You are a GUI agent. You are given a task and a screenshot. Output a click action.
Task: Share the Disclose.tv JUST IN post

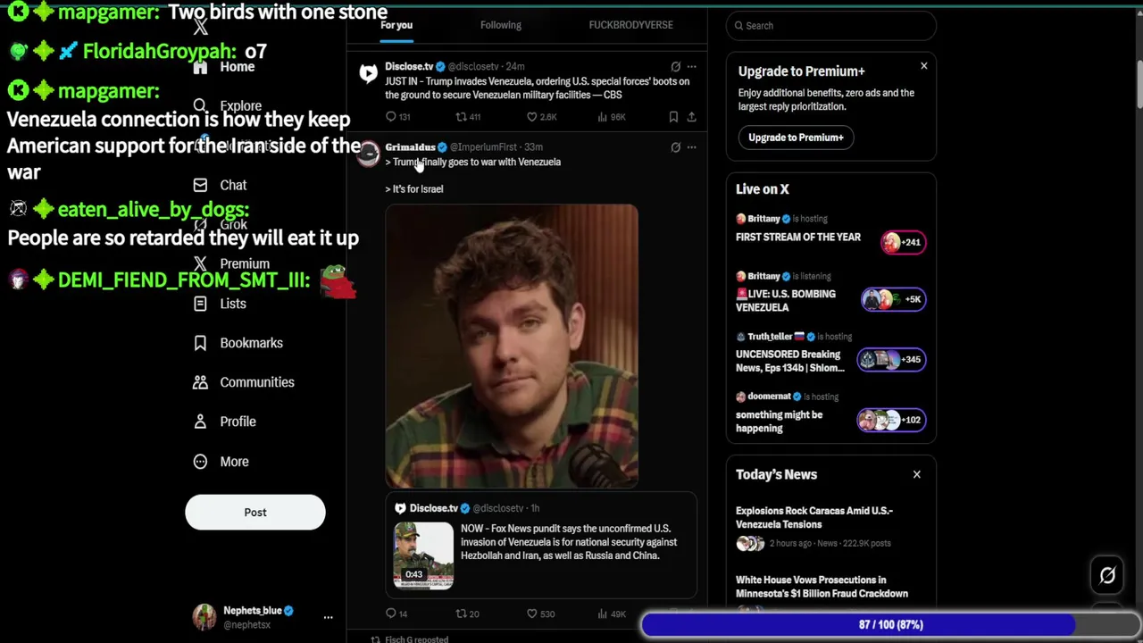[691, 117]
